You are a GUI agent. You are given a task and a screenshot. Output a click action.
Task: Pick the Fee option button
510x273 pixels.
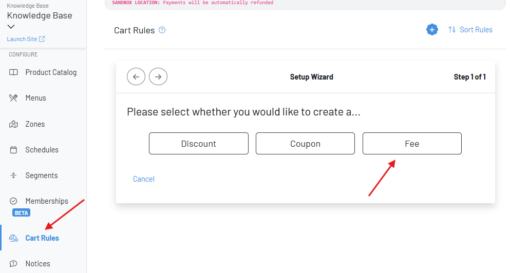coord(412,144)
